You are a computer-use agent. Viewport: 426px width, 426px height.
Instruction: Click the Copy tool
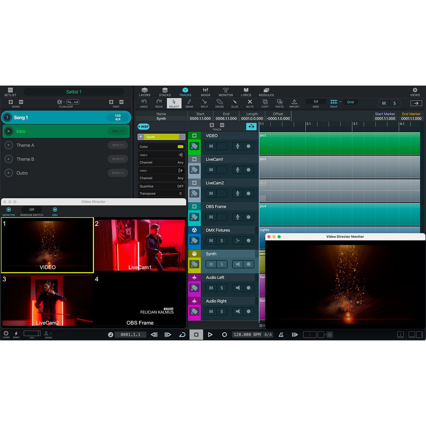coord(265,103)
